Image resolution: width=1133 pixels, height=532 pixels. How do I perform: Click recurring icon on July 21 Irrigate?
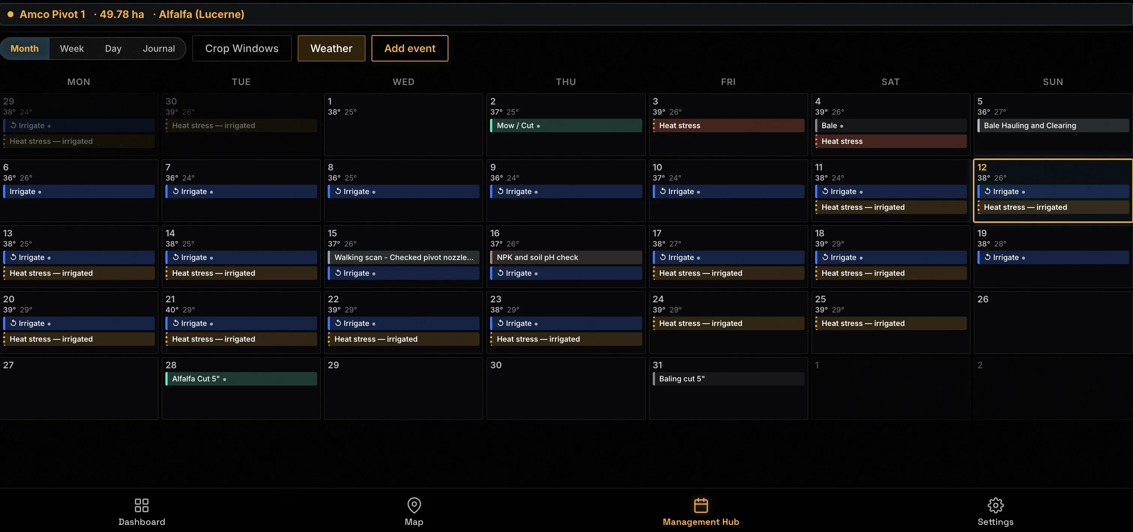(x=175, y=323)
